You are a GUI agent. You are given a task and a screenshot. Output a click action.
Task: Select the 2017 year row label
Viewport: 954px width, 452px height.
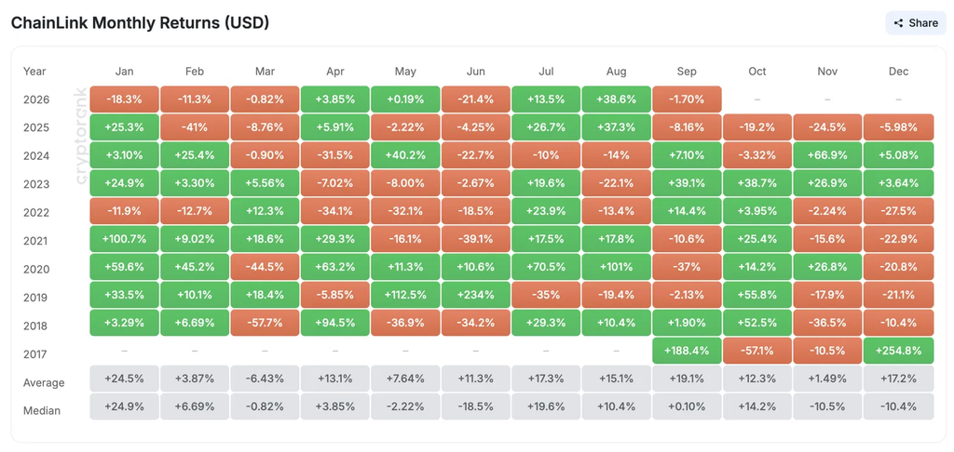(35, 354)
